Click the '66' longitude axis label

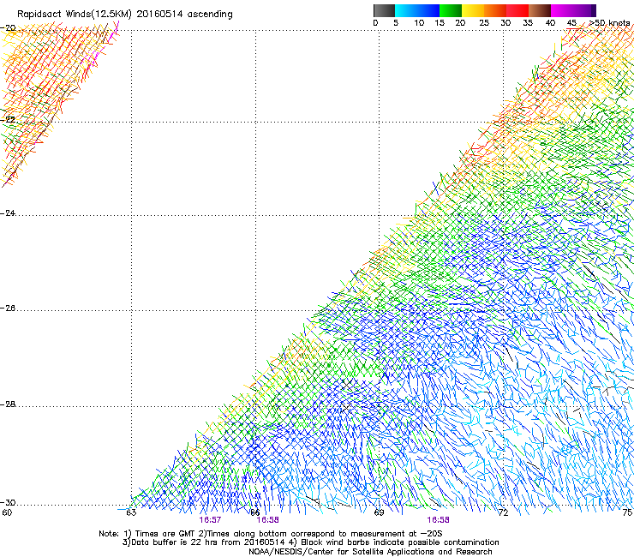point(254,513)
